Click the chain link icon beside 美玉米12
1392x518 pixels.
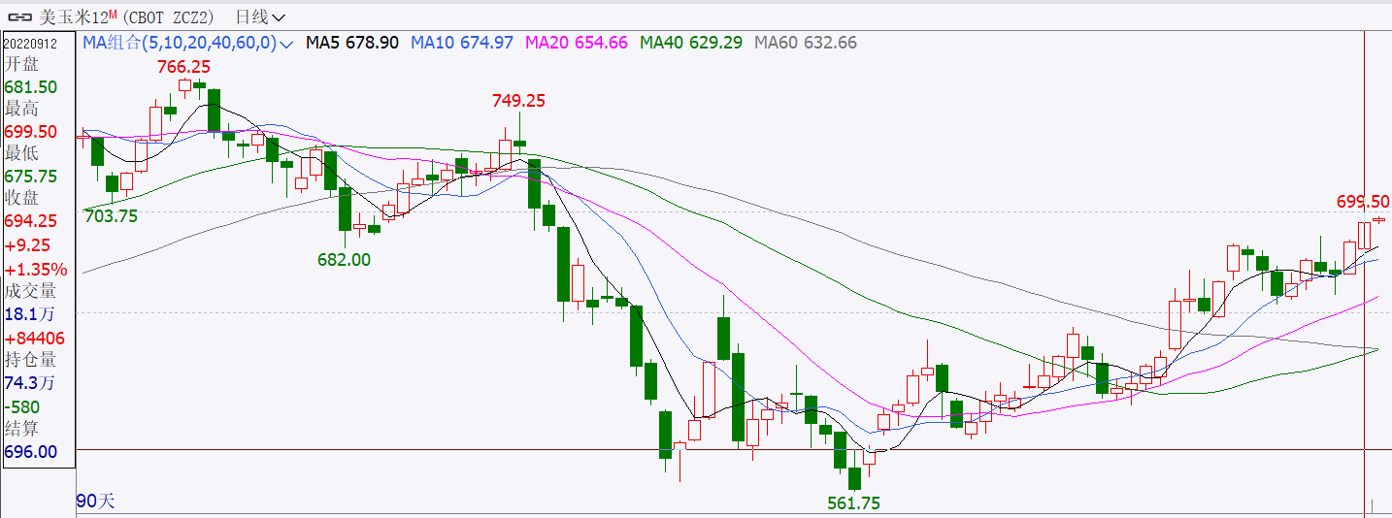tap(19, 16)
